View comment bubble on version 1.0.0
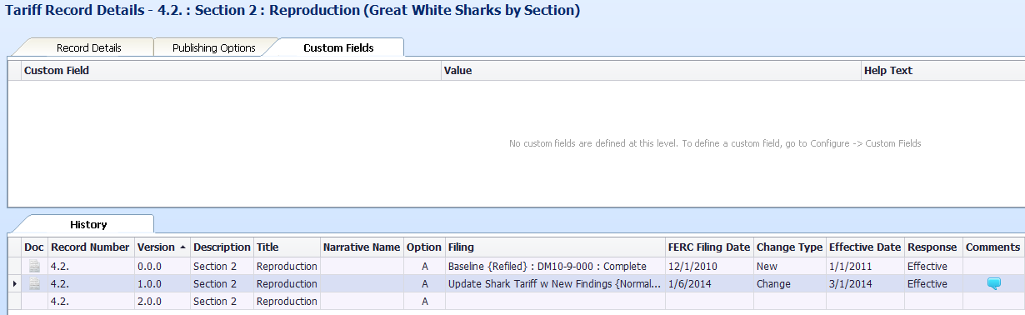The image size is (1025, 315). pyautogui.click(x=992, y=283)
